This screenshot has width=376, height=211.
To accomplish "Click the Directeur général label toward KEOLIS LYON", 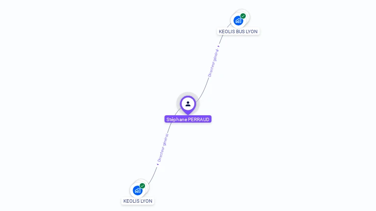I will coord(163,148).
